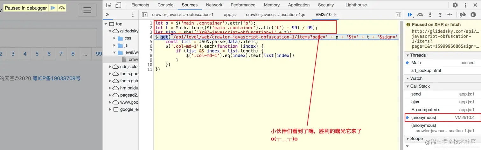Toggle deactivate breakpoints icon
This screenshot has height=150, width=481.
(x=463, y=15)
